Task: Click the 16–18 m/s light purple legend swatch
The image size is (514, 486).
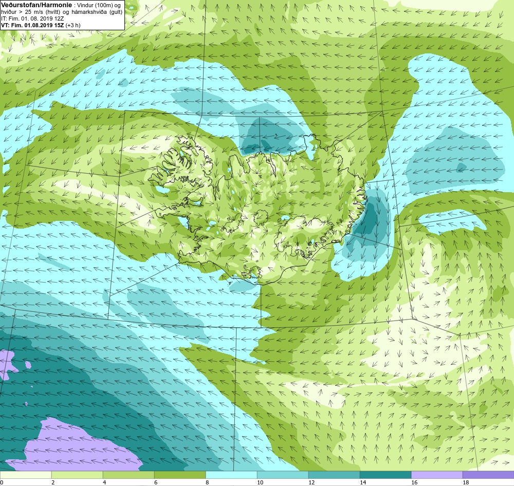Action: [x=437, y=475]
